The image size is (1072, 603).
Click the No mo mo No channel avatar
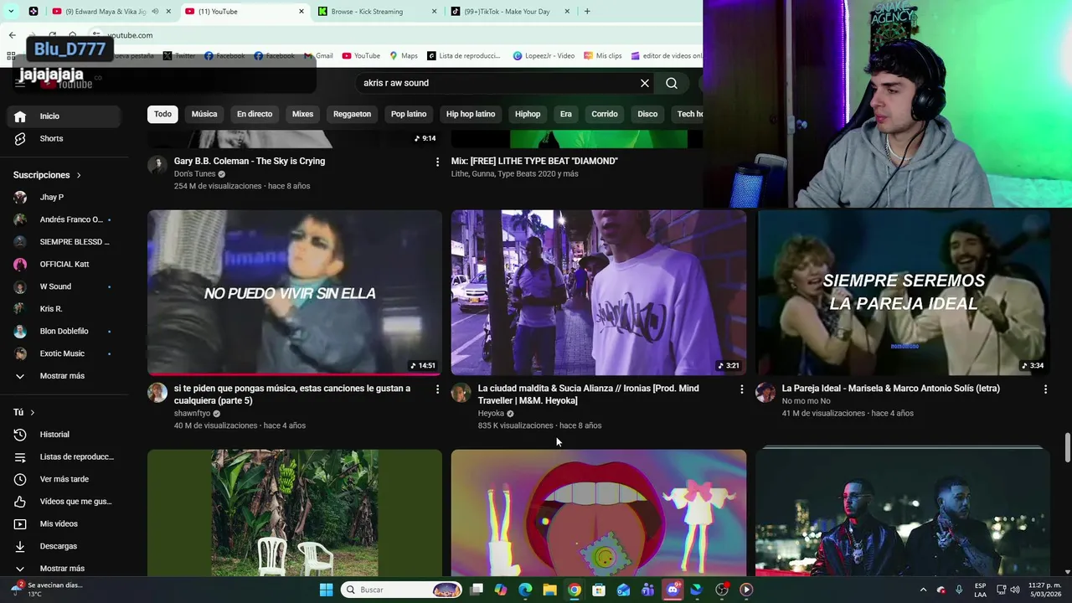coord(765,393)
